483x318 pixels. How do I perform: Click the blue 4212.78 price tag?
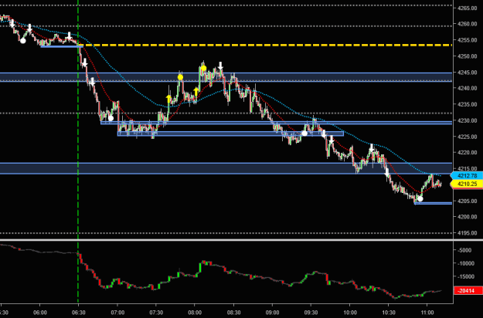click(467, 176)
